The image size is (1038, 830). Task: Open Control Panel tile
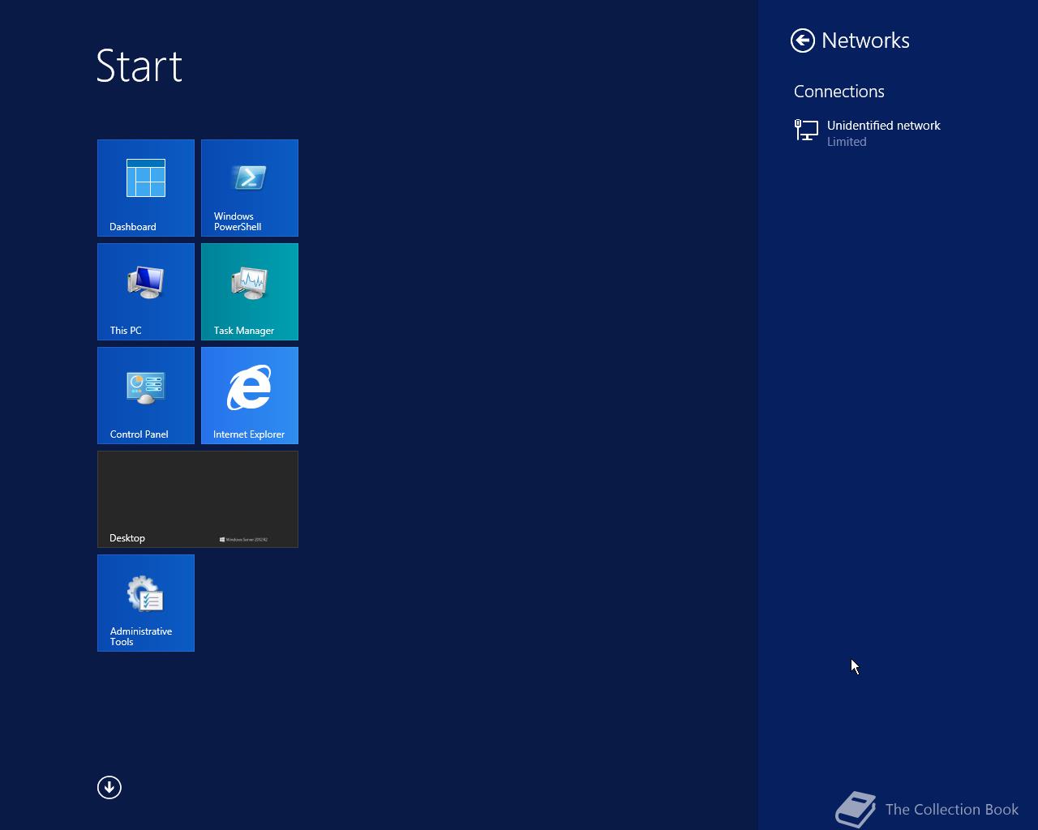click(x=146, y=396)
